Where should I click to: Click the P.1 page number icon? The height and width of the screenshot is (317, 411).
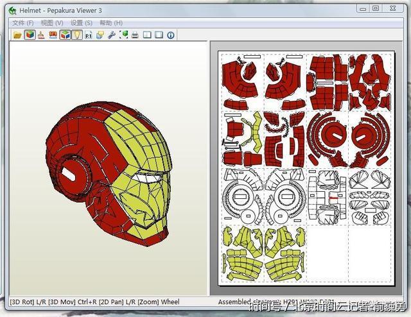click(x=89, y=35)
